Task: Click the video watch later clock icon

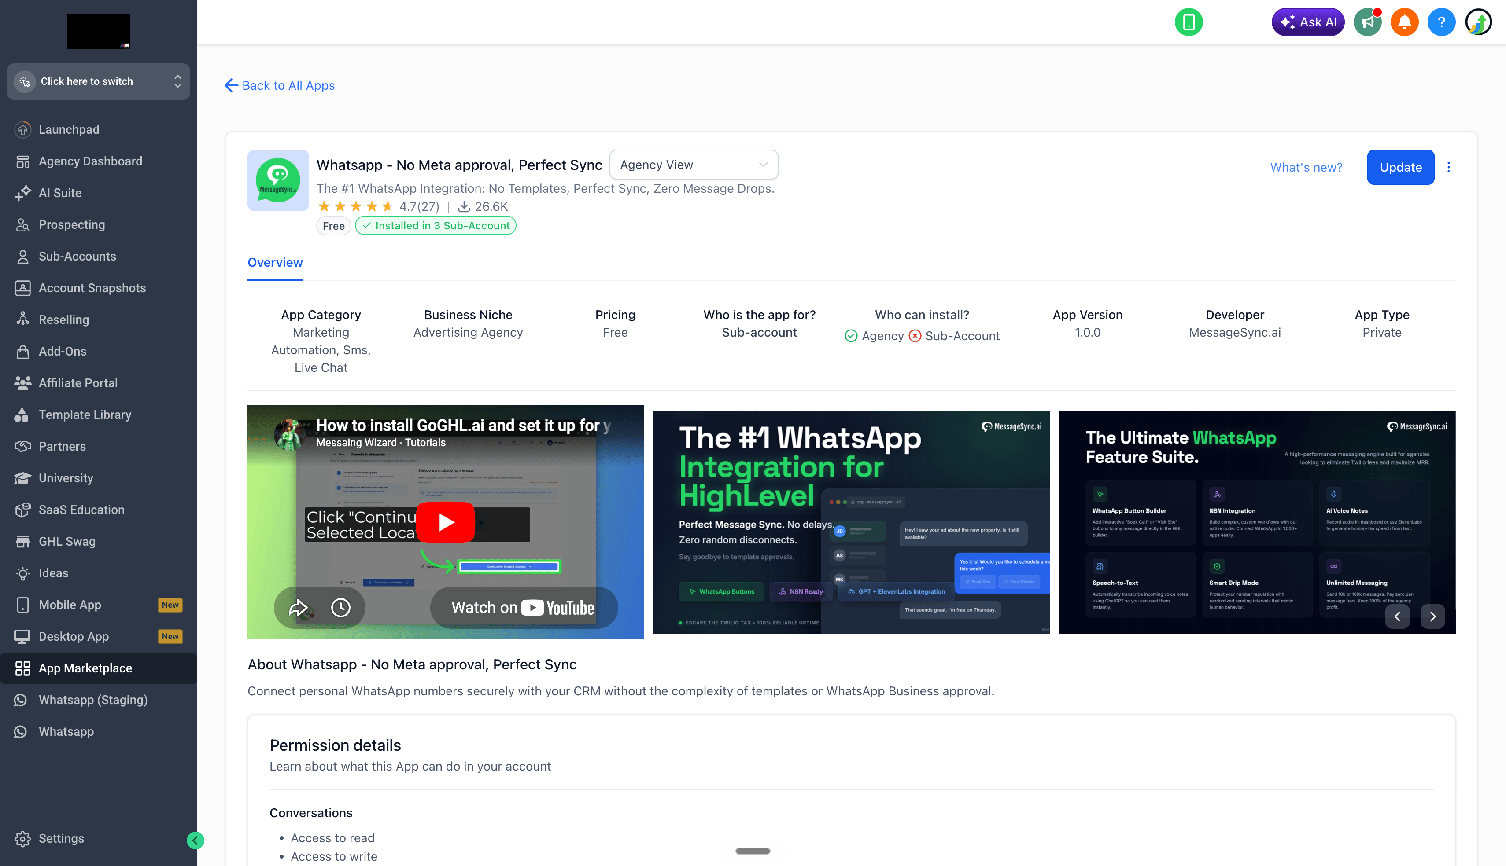Action: pos(340,608)
